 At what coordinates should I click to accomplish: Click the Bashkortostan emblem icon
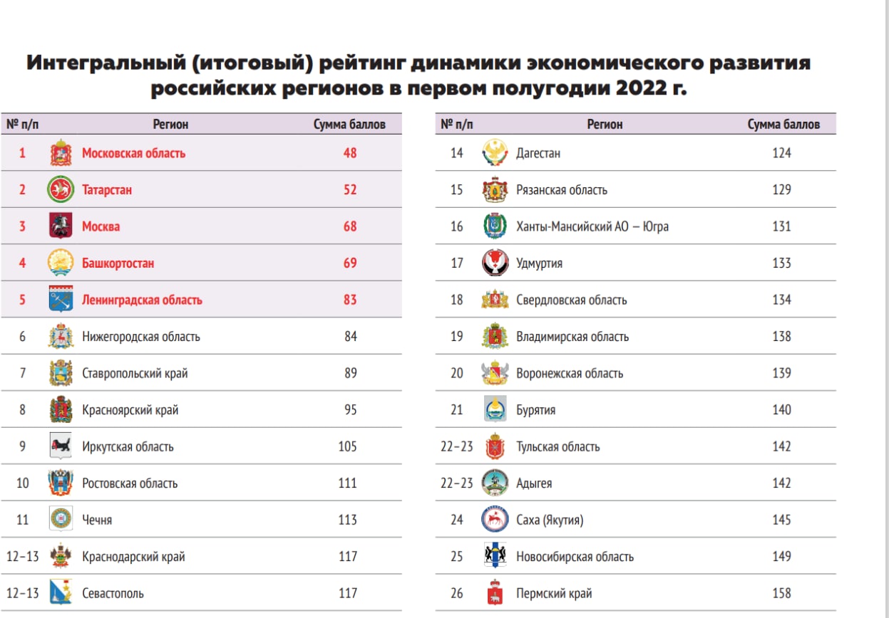(x=61, y=263)
